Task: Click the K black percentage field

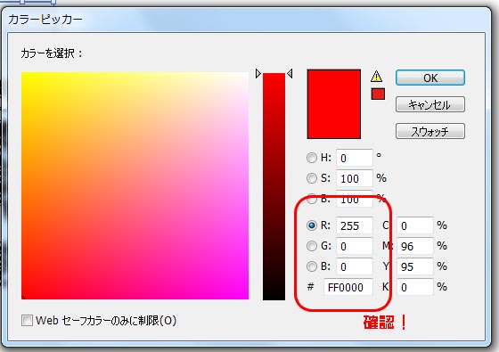Action: click(415, 287)
